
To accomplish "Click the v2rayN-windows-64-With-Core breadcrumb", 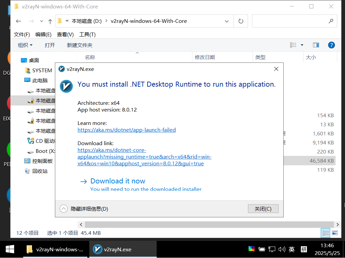I will 149,21.
